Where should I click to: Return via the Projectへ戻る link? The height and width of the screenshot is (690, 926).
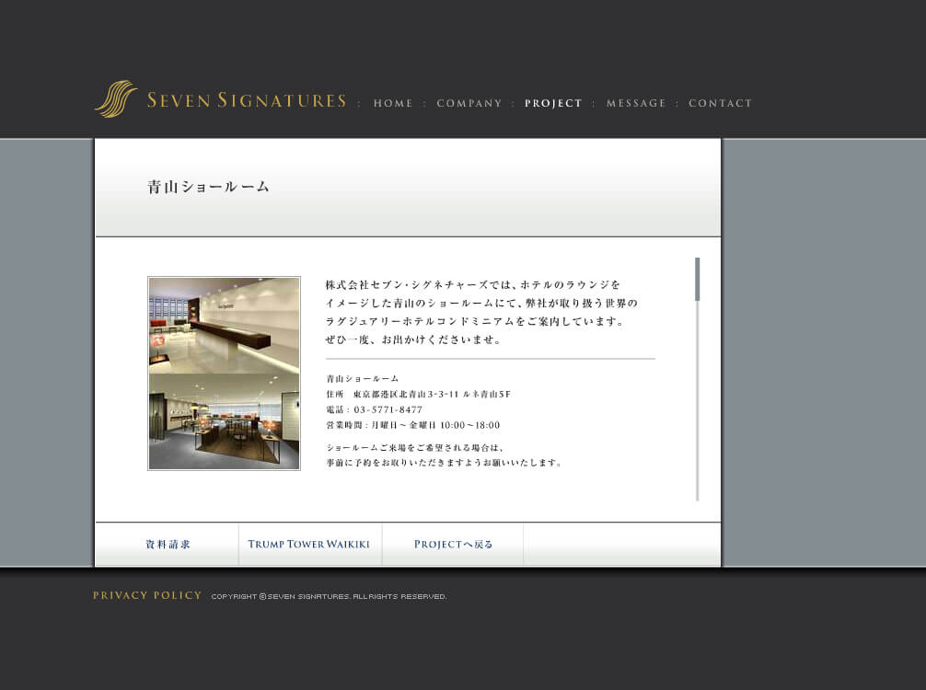(x=453, y=545)
